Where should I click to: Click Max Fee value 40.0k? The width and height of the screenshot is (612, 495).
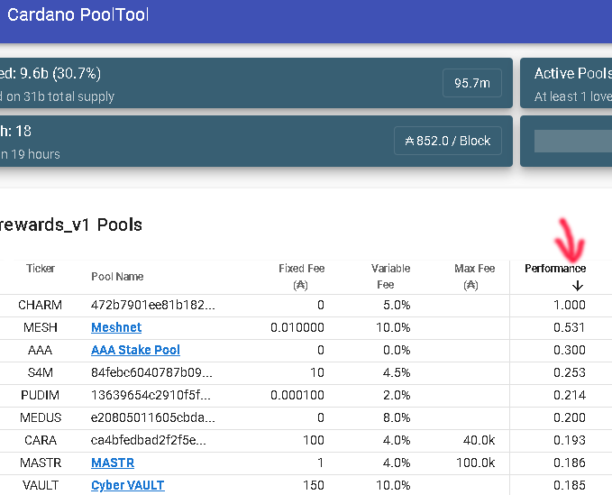click(x=479, y=440)
